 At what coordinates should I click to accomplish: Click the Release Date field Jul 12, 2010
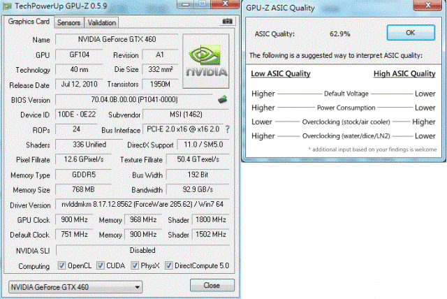pos(79,85)
